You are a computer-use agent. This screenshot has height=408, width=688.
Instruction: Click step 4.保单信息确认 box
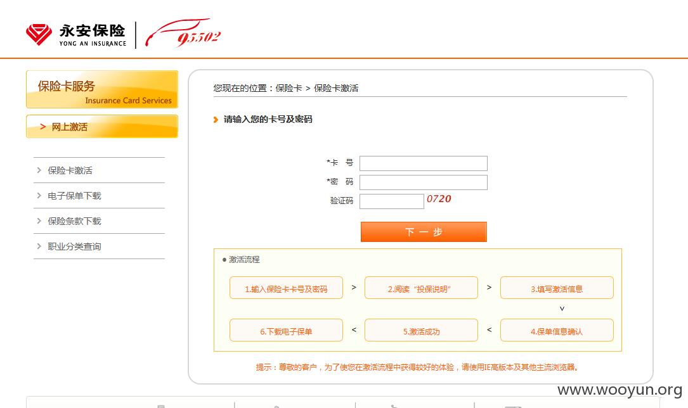(x=557, y=331)
